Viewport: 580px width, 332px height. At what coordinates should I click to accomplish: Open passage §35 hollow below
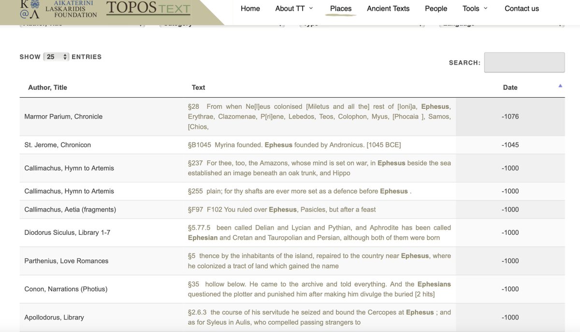click(319, 289)
